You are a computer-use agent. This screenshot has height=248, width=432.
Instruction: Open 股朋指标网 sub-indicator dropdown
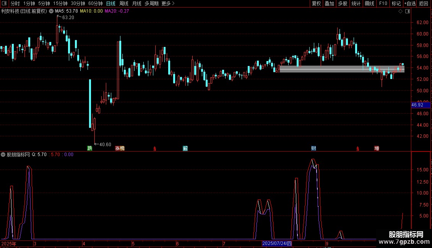(3, 155)
